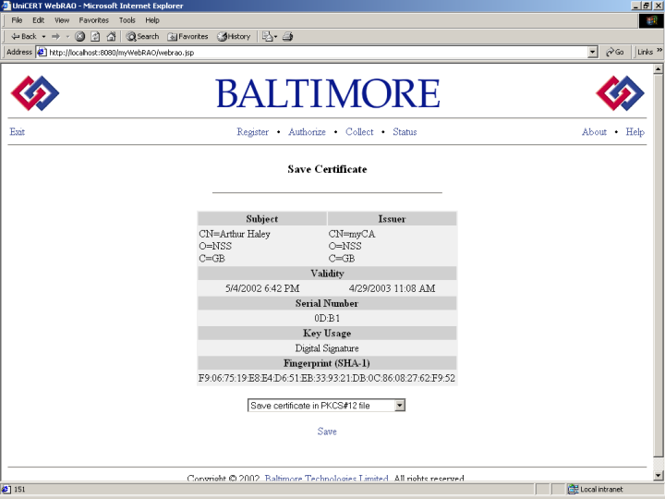Click the page icon in address bar
Image resolution: width=665 pixels, height=499 pixels.
click(x=42, y=52)
